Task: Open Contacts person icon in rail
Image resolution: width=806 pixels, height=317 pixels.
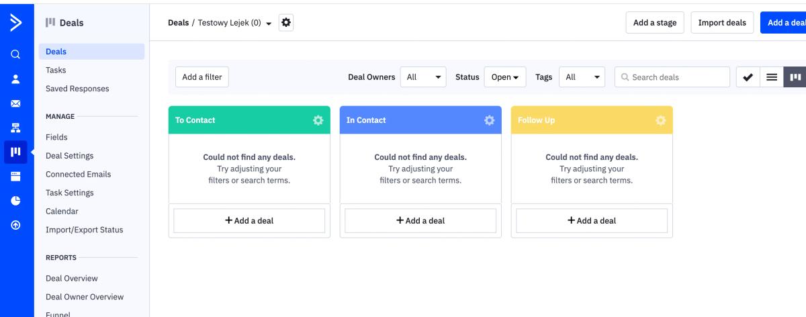Action: point(15,79)
